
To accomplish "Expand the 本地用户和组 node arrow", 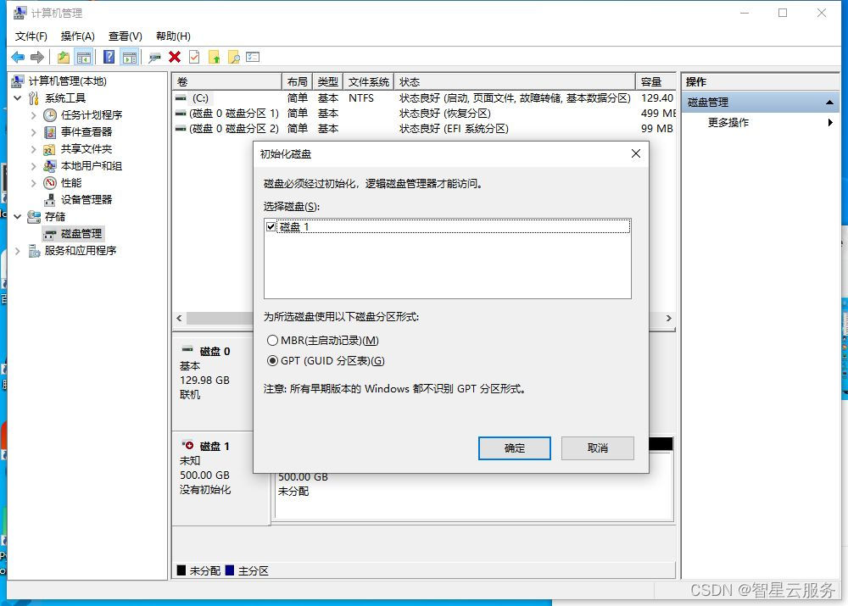I will coord(34,166).
